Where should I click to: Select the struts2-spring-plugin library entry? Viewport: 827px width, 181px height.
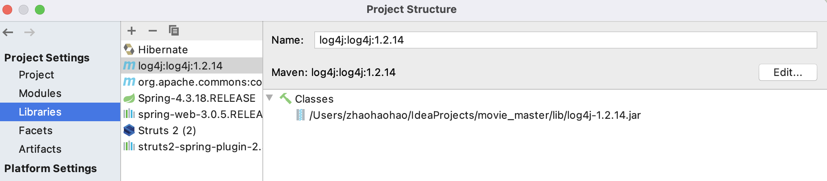pos(199,147)
